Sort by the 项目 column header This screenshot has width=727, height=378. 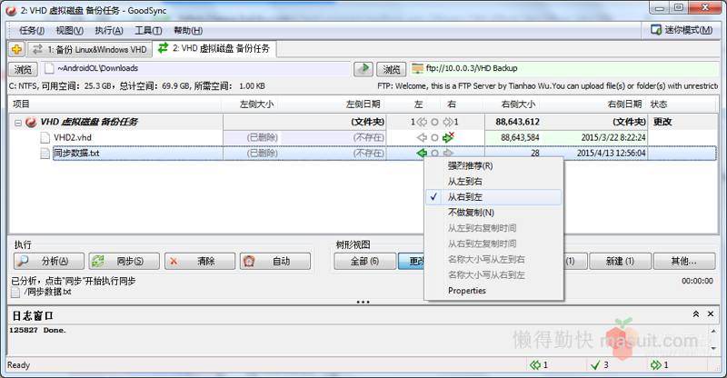[x=115, y=104]
